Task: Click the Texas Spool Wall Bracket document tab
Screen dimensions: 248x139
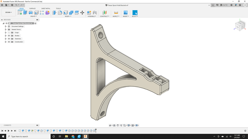Action: click(x=117, y=5)
